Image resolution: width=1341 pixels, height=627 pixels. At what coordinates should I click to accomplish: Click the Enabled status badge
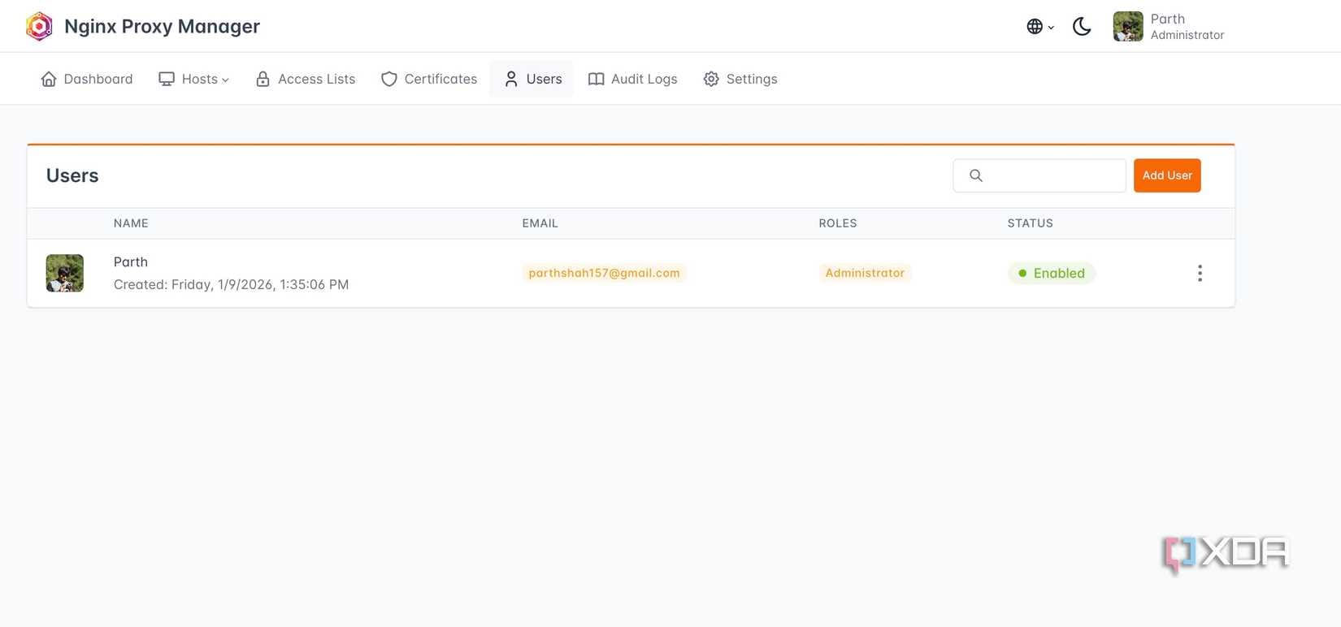1052,273
